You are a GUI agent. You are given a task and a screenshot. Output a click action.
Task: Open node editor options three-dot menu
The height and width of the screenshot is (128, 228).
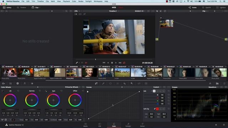(x=226, y=11)
